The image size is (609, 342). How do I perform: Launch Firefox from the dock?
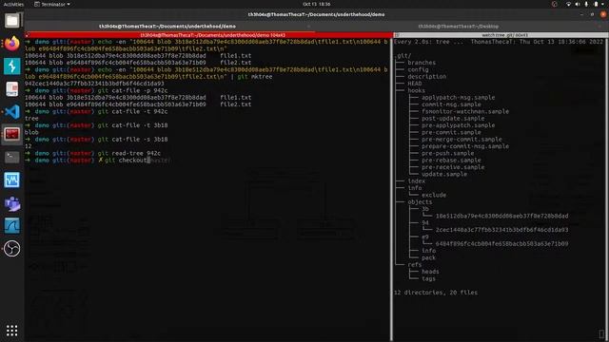[12, 43]
